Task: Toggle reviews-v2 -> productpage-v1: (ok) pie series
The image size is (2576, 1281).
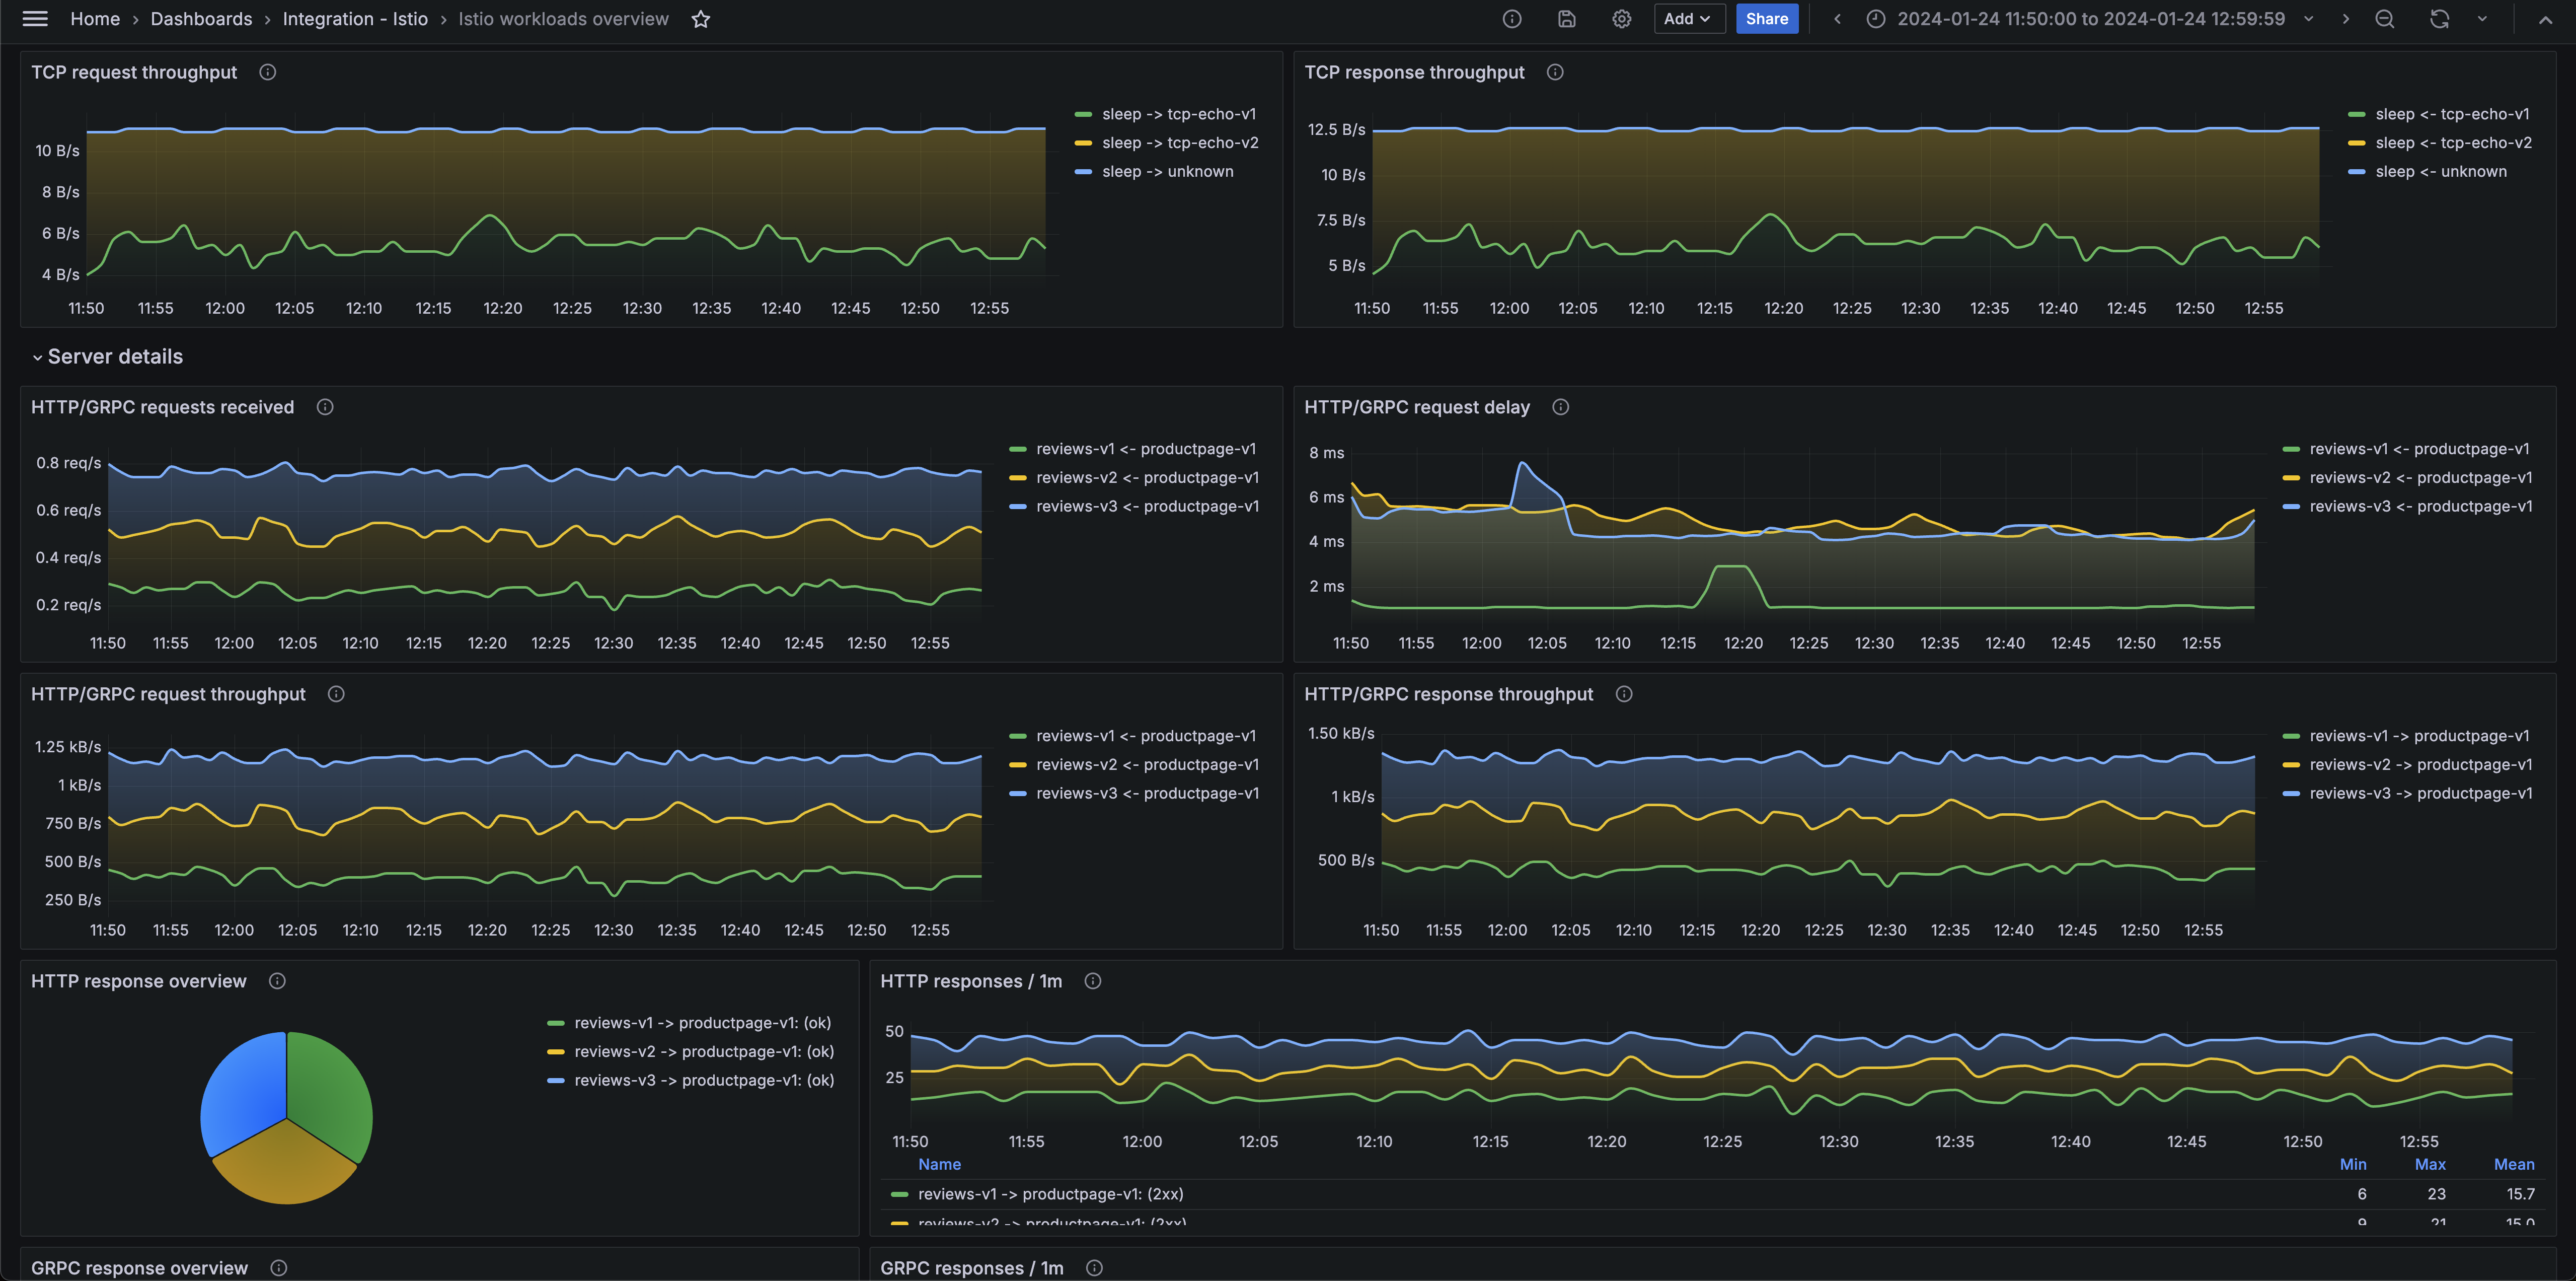Action: pyautogui.click(x=703, y=1052)
